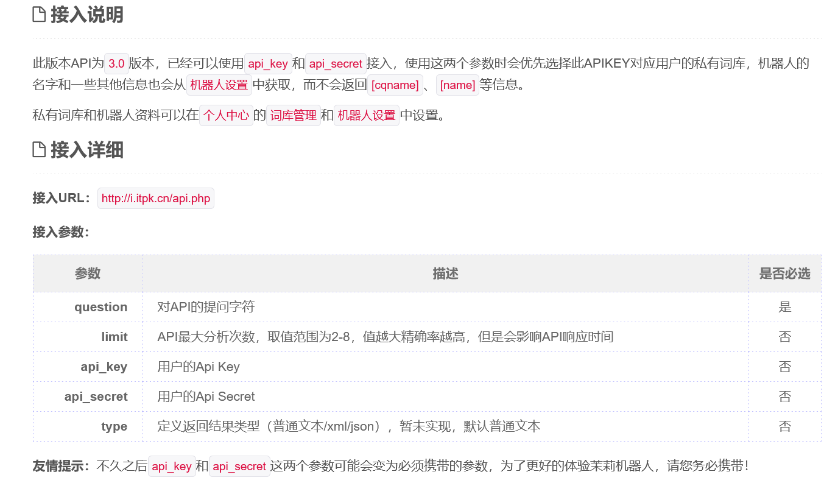
Task: Click the 参数 column header
Action: coord(88,274)
